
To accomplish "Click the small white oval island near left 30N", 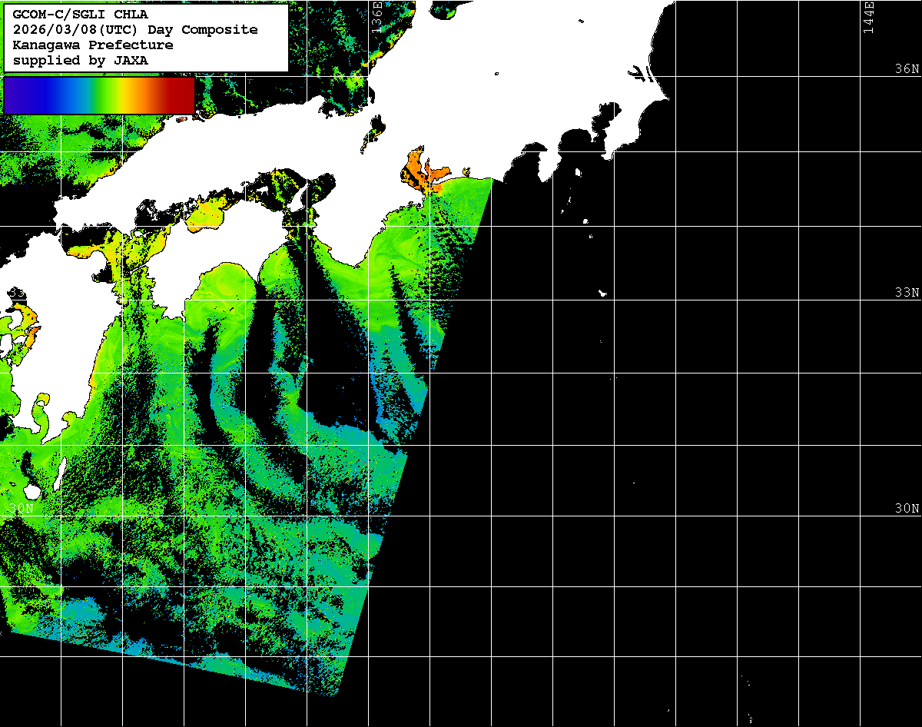I will [32, 490].
